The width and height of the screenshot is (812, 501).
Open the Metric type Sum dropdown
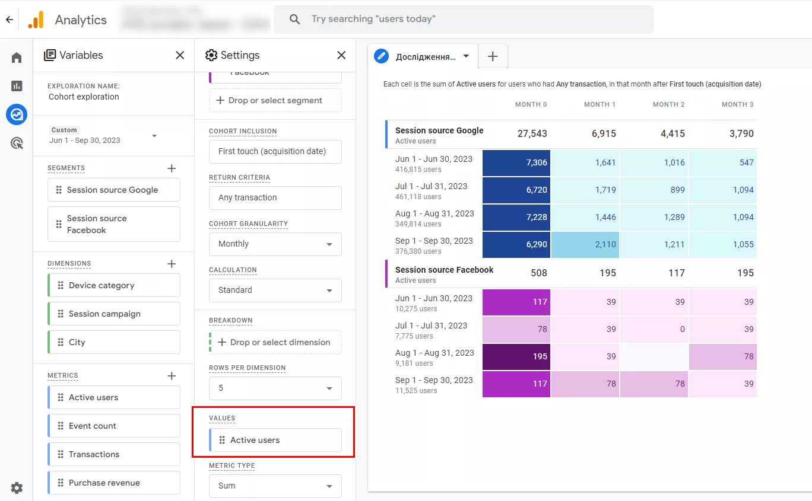pyautogui.click(x=275, y=486)
